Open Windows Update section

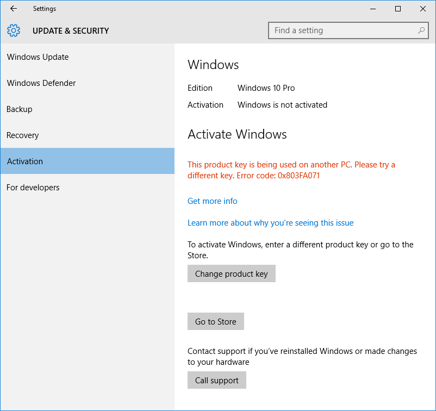coord(88,57)
